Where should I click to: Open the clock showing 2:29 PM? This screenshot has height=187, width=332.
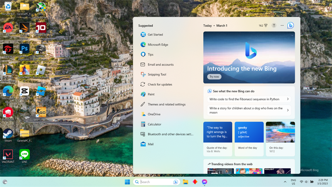(322, 182)
